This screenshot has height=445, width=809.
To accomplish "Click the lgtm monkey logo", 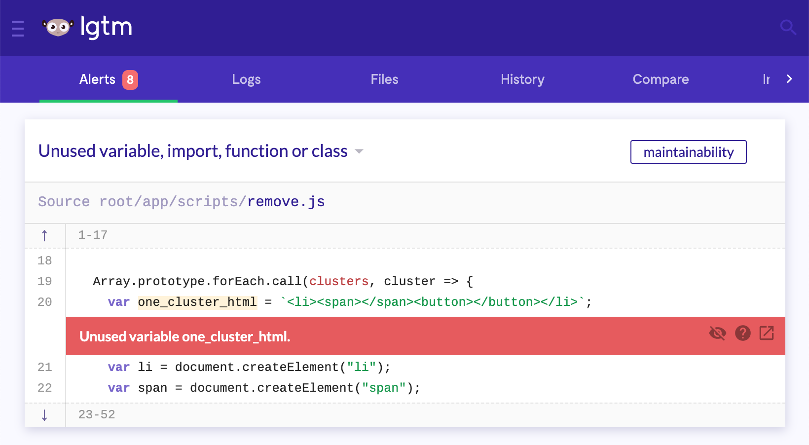I will pyautogui.click(x=58, y=27).
